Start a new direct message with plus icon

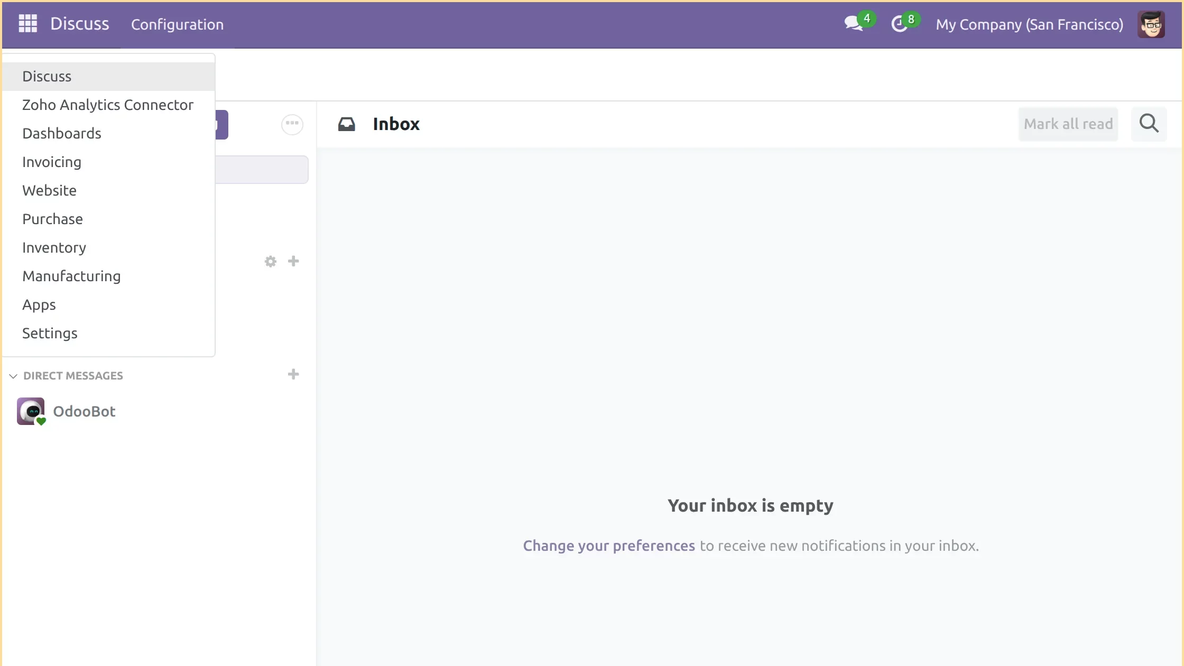pyautogui.click(x=293, y=374)
